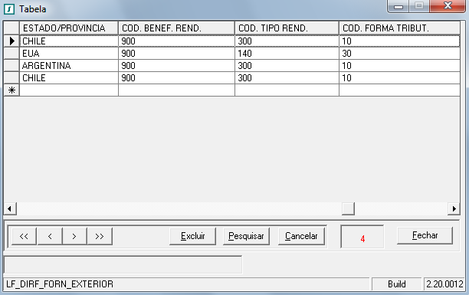Click the horizontal scrollbar thumb
This screenshot has width=469, height=295.
(x=348, y=208)
